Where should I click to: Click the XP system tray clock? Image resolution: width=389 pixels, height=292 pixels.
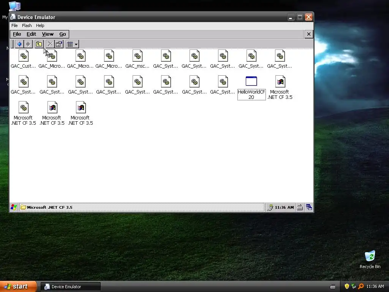pos(375,286)
